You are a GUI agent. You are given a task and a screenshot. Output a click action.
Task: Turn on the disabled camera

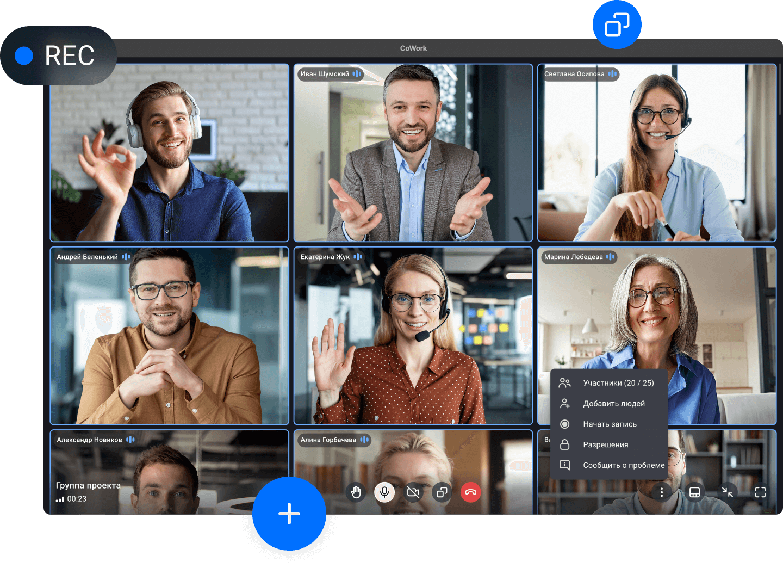point(413,492)
